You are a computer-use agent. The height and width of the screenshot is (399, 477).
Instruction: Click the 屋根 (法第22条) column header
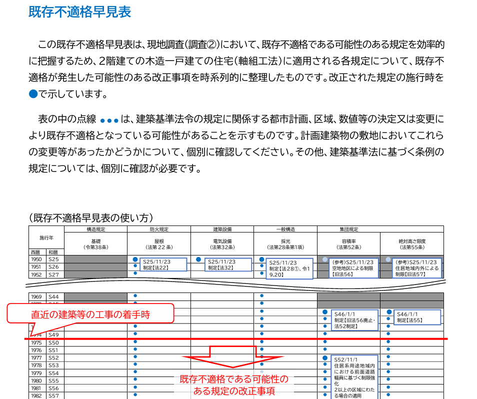tap(159, 243)
